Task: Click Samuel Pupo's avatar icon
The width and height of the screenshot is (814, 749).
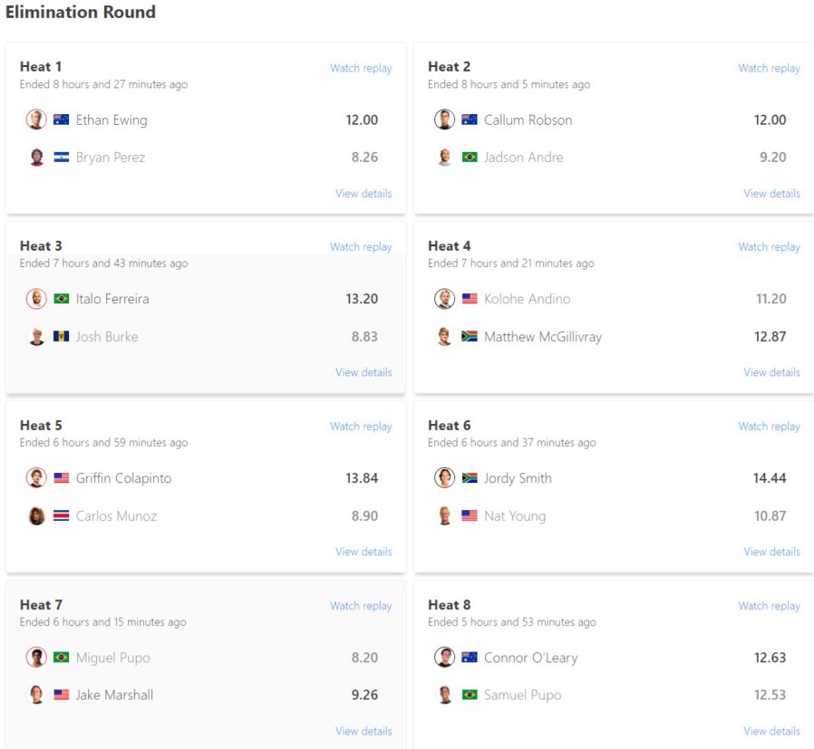Action: click(444, 696)
